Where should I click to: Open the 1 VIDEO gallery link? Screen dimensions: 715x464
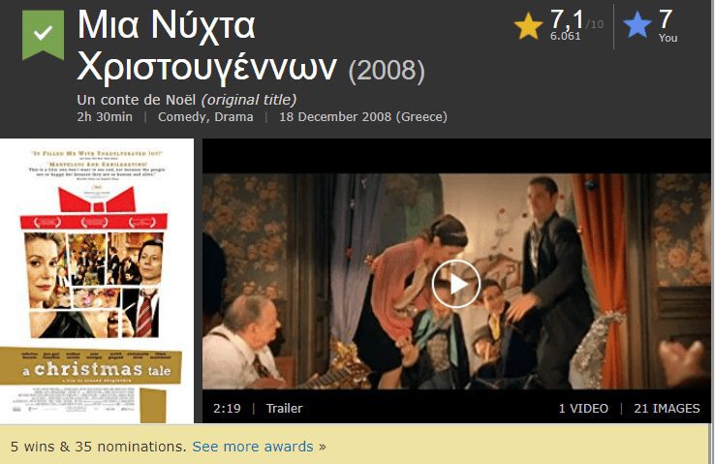coord(583,409)
